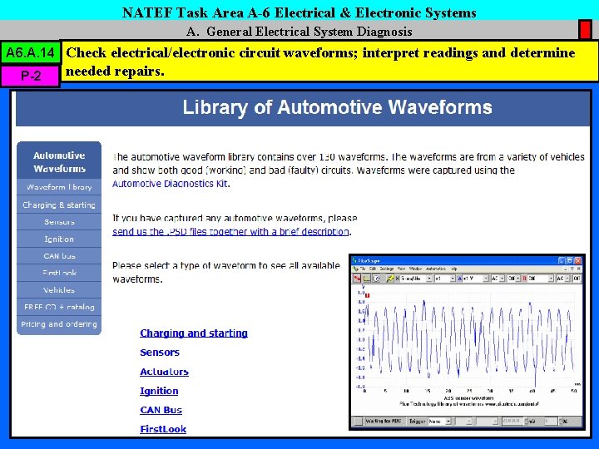Follow the Automotive Diagnostics Kit link
The height and width of the screenshot is (449, 599).
(170, 184)
